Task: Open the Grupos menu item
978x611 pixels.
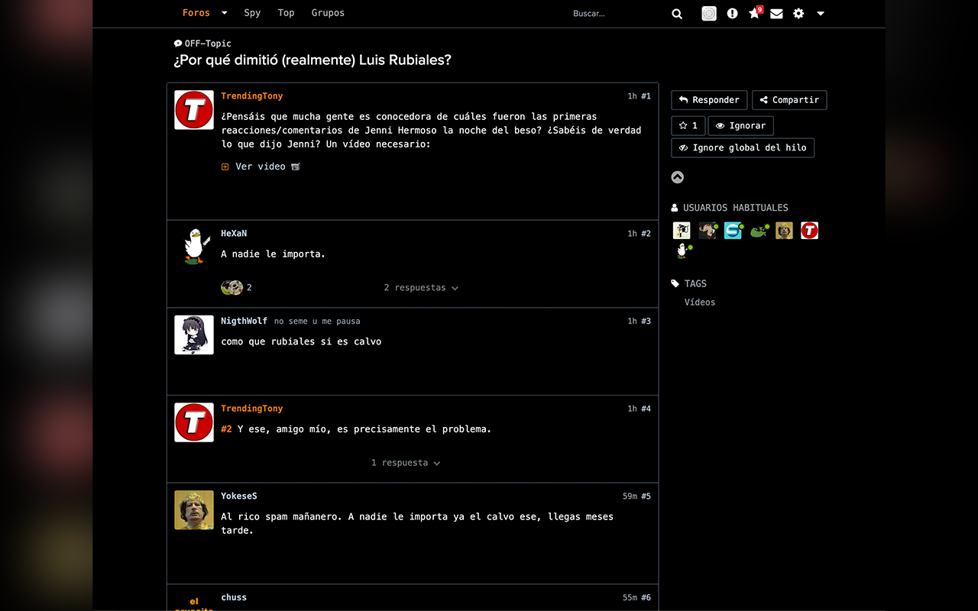Action: tap(328, 13)
